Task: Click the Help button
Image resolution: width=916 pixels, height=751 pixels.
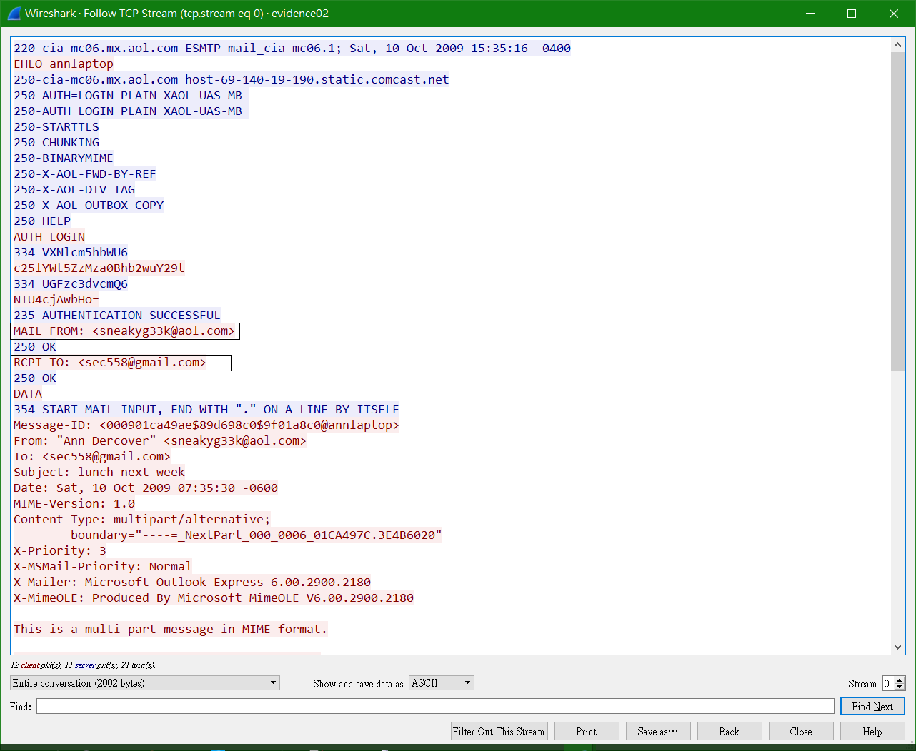Action: point(872,731)
